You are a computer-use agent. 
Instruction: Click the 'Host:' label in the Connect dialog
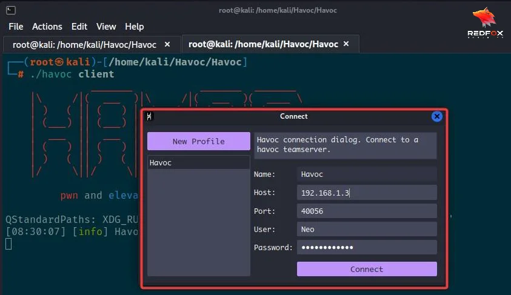(x=264, y=193)
